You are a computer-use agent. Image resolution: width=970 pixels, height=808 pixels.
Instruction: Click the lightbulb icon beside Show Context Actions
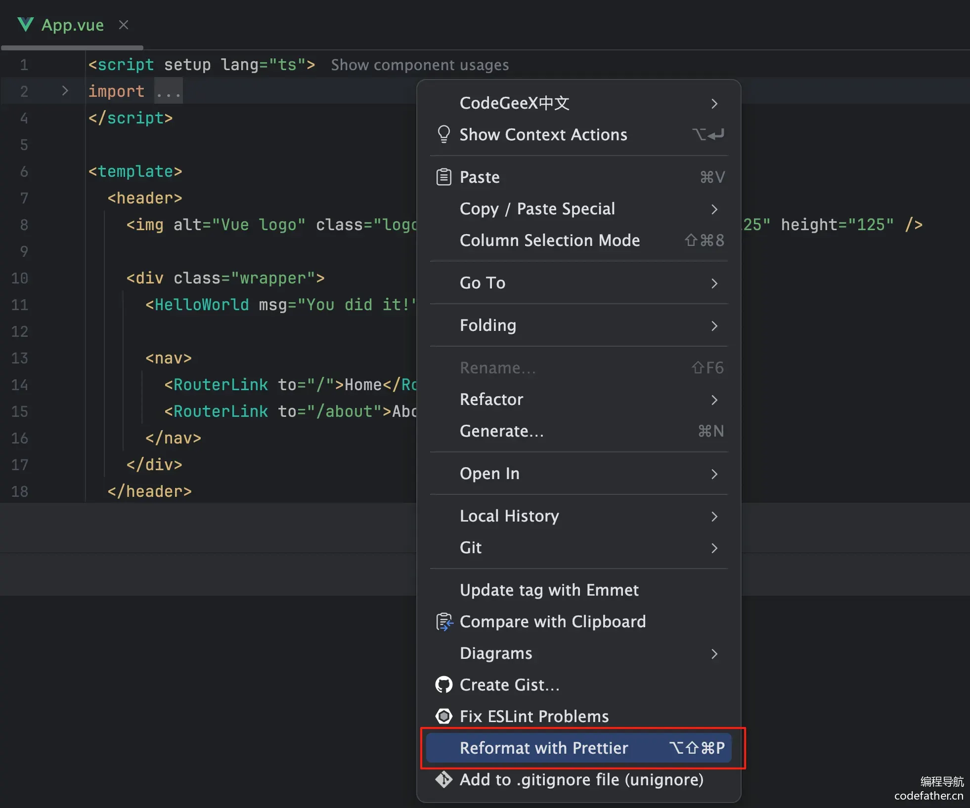point(444,134)
